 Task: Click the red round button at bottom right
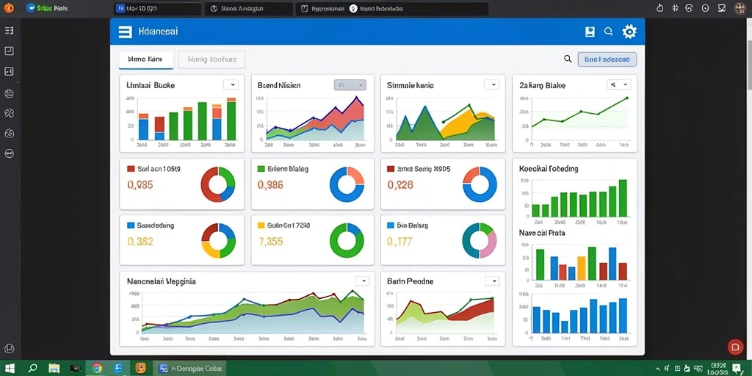(734, 347)
